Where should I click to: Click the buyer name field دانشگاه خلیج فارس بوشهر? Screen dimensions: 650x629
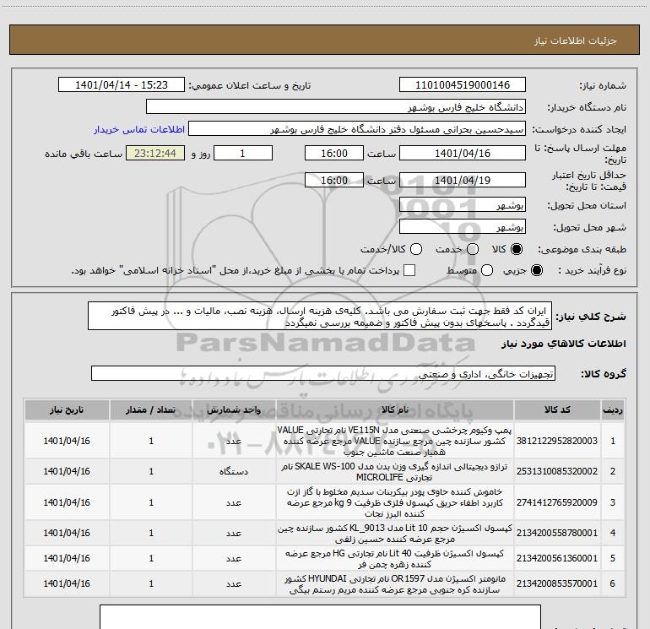pyautogui.click(x=336, y=107)
